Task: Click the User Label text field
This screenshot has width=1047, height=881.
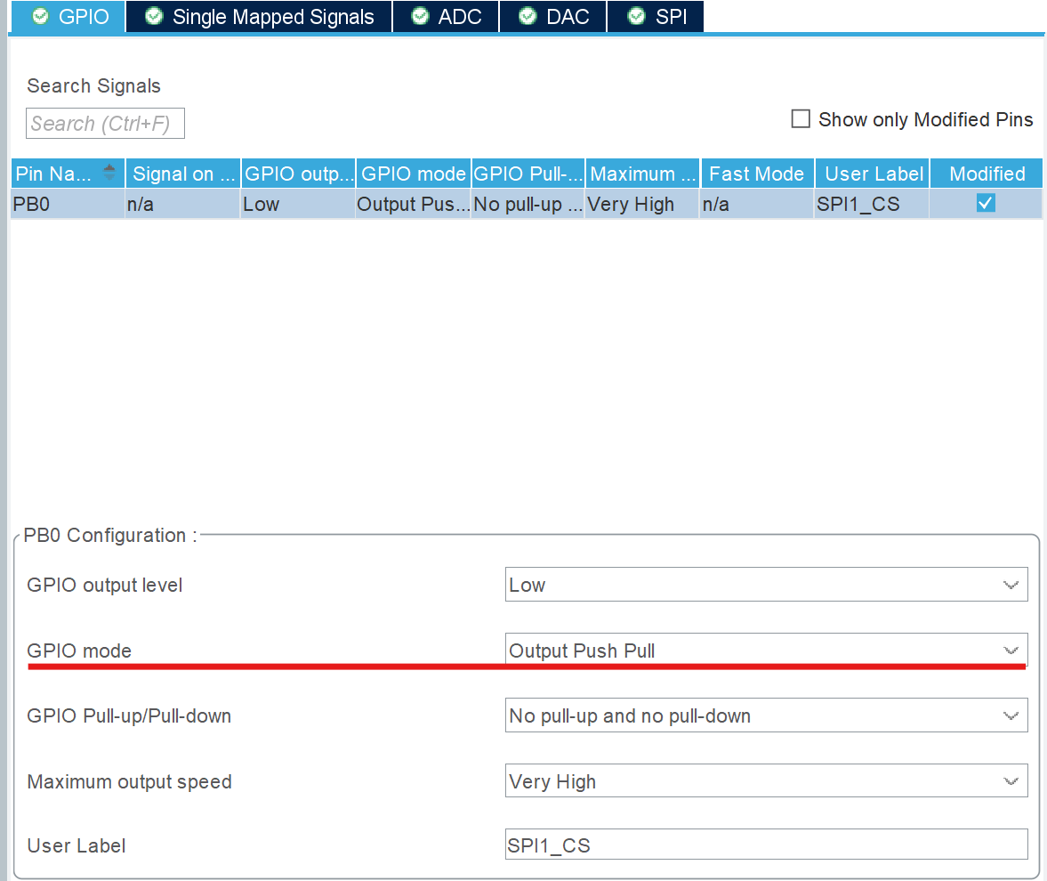Action: pos(766,845)
